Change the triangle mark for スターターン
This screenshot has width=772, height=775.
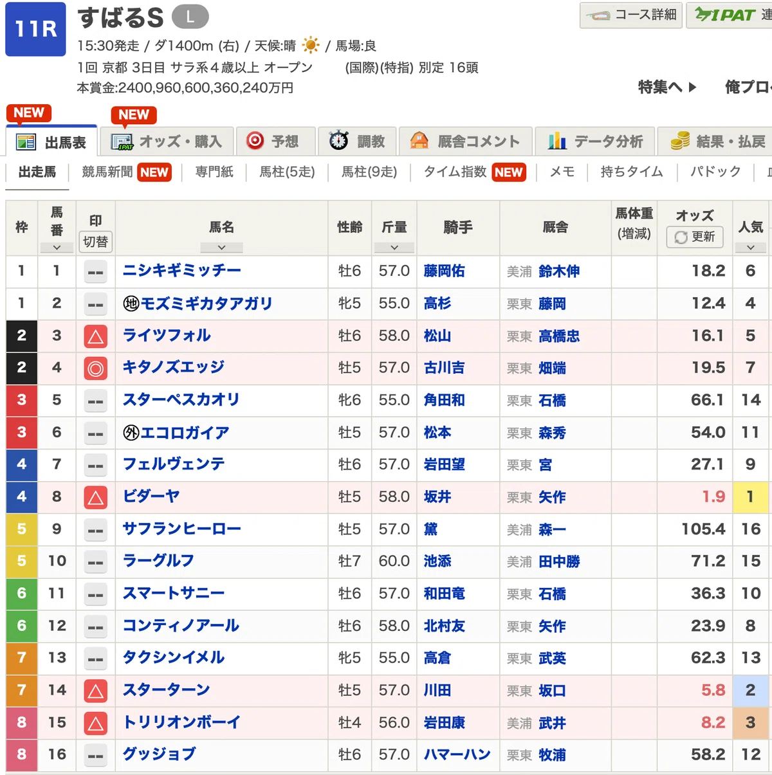tap(95, 691)
